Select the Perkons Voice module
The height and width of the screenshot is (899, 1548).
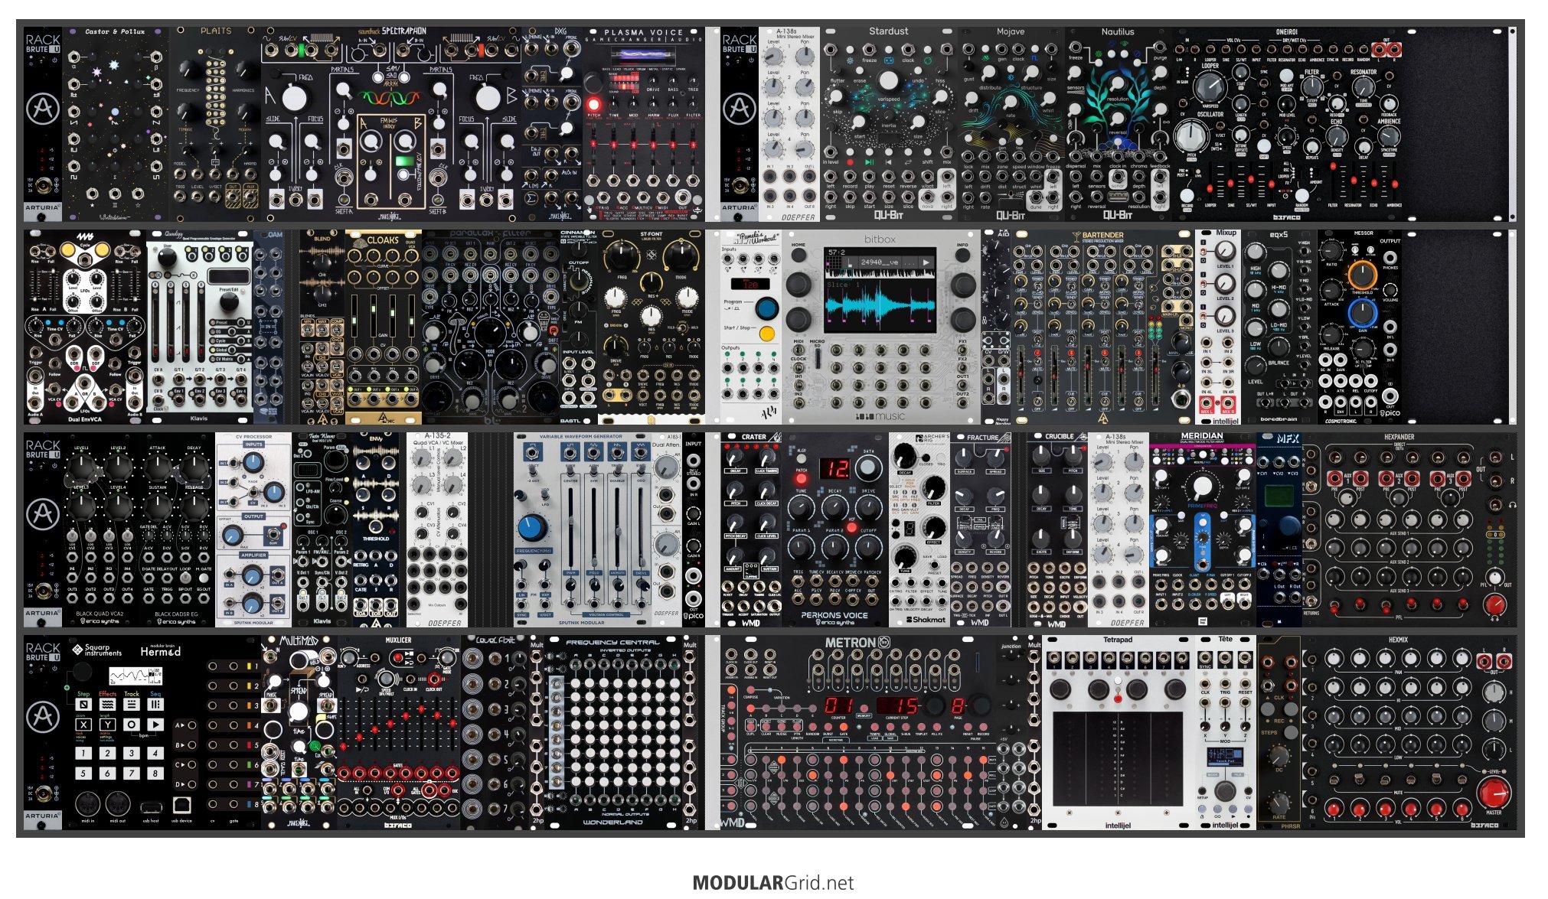tap(835, 529)
